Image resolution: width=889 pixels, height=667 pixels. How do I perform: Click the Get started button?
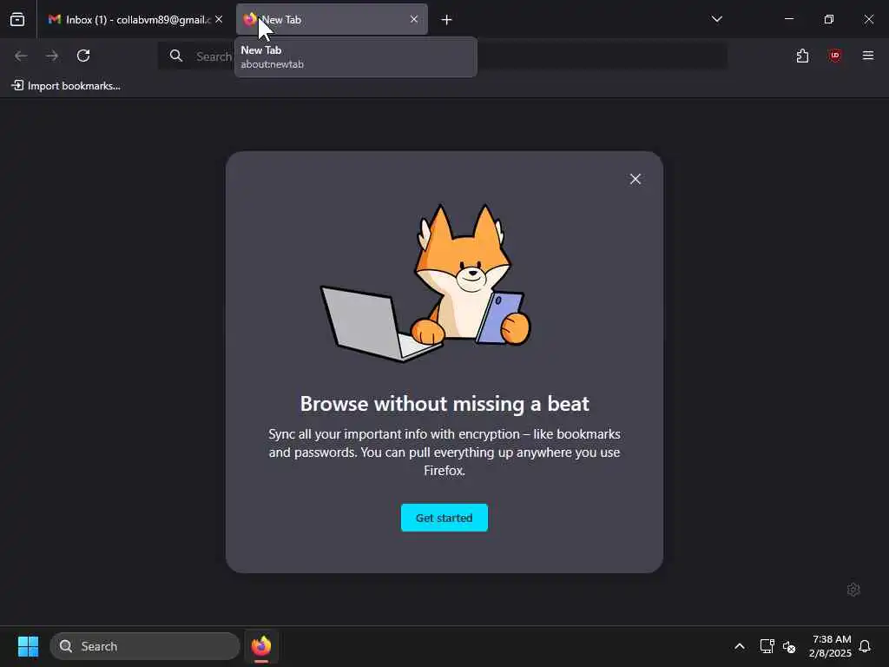[444, 518]
